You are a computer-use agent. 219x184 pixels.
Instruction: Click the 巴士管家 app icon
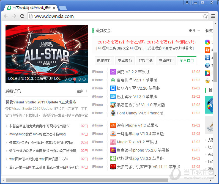113,97
